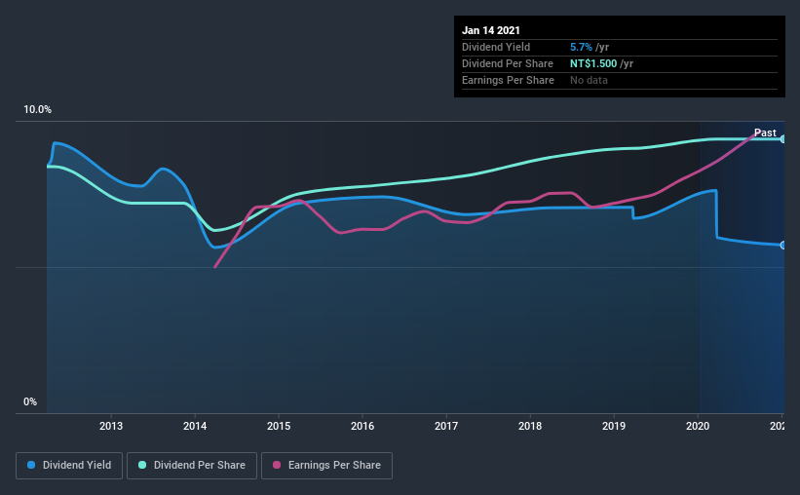Click the 2020 x-axis label
Screen dimensions: 800x495
698,426
